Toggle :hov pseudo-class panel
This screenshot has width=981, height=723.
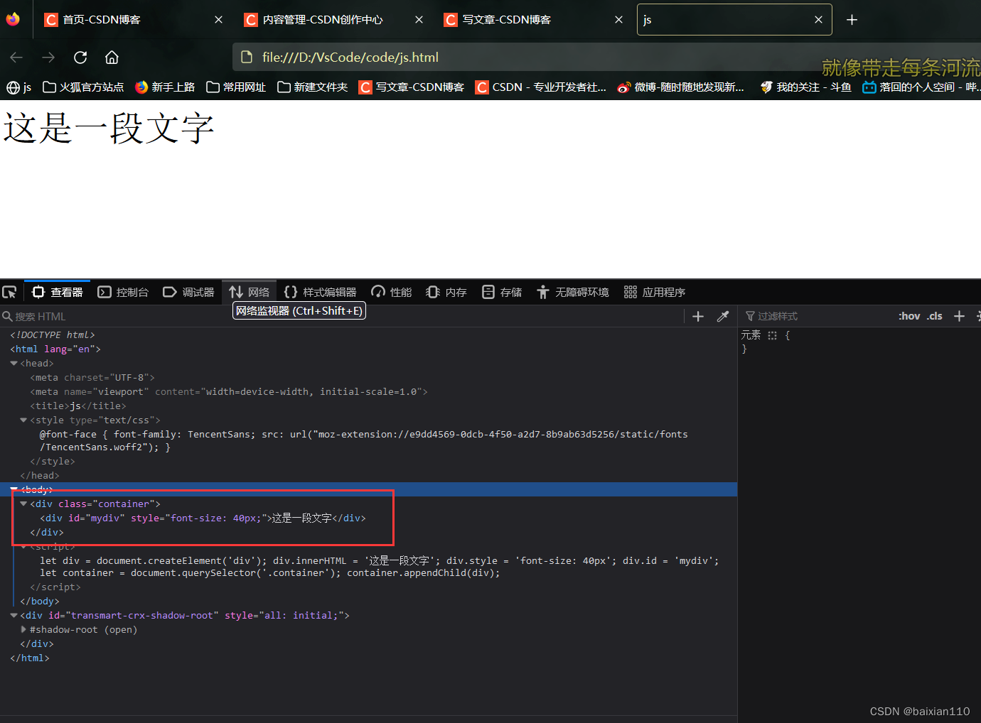point(909,316)
